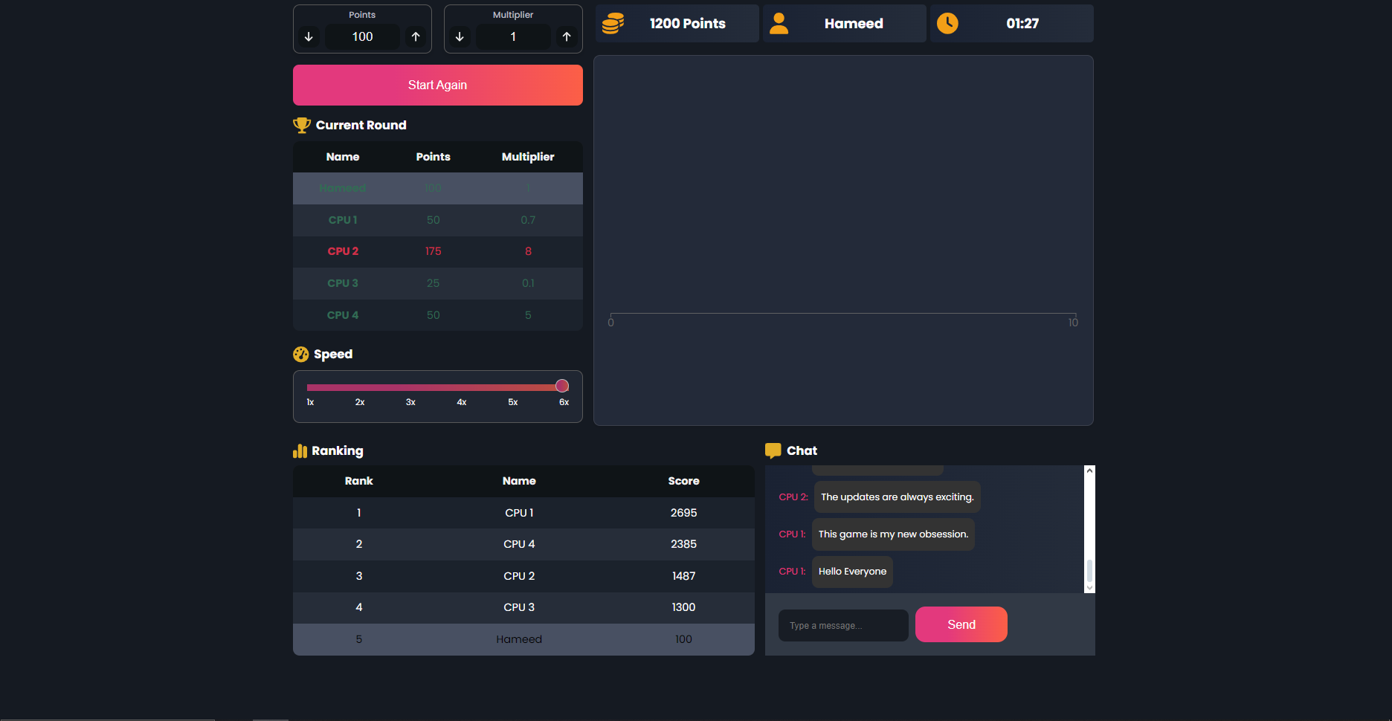The width and height of the screenshot is (1392, 721).
Task: Click the chat bubble icon beside Chat
Action: tap(773, 450)
